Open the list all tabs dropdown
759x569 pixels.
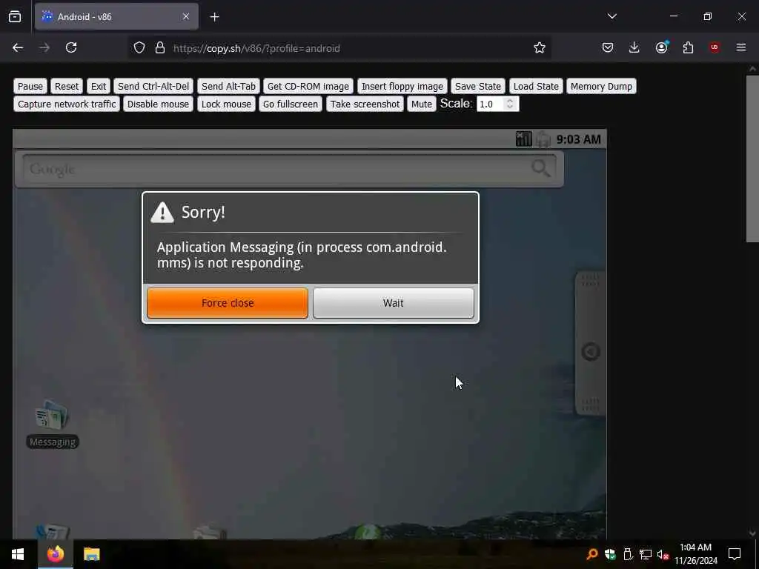pos(611,16)
